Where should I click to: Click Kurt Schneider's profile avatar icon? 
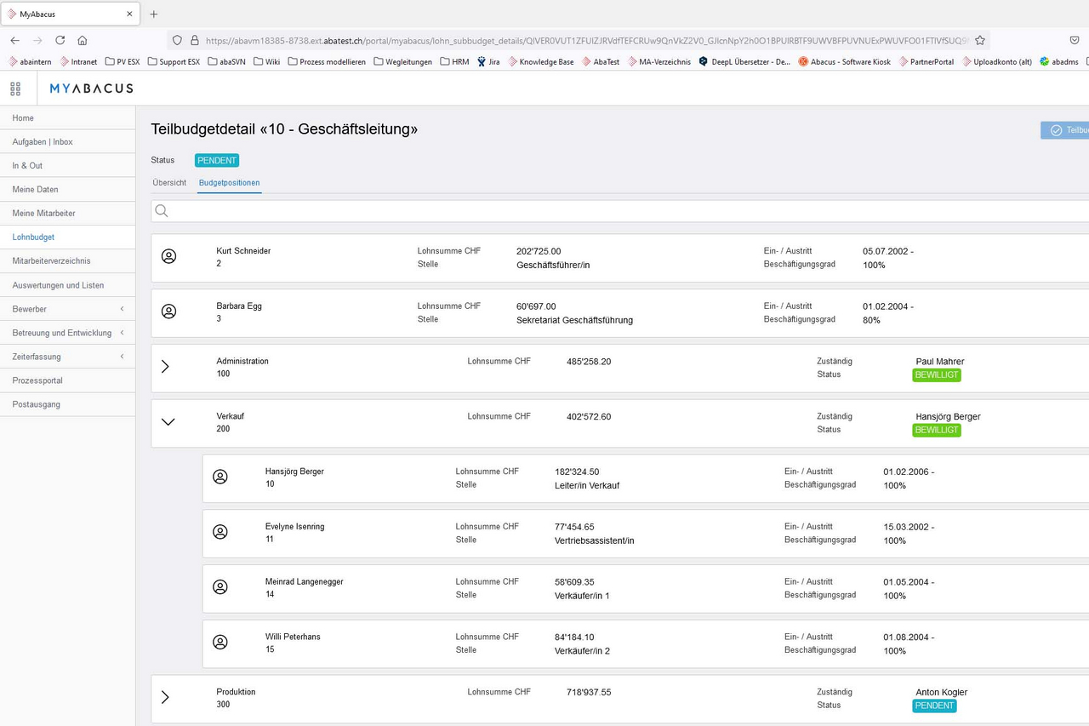(168, 256)
